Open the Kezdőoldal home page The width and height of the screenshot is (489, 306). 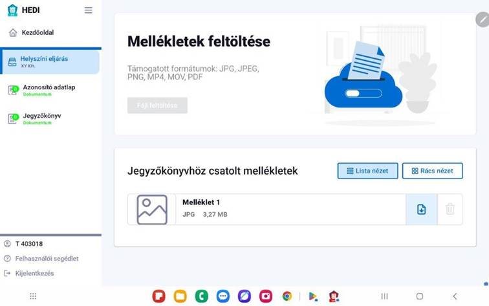[39, 32]
